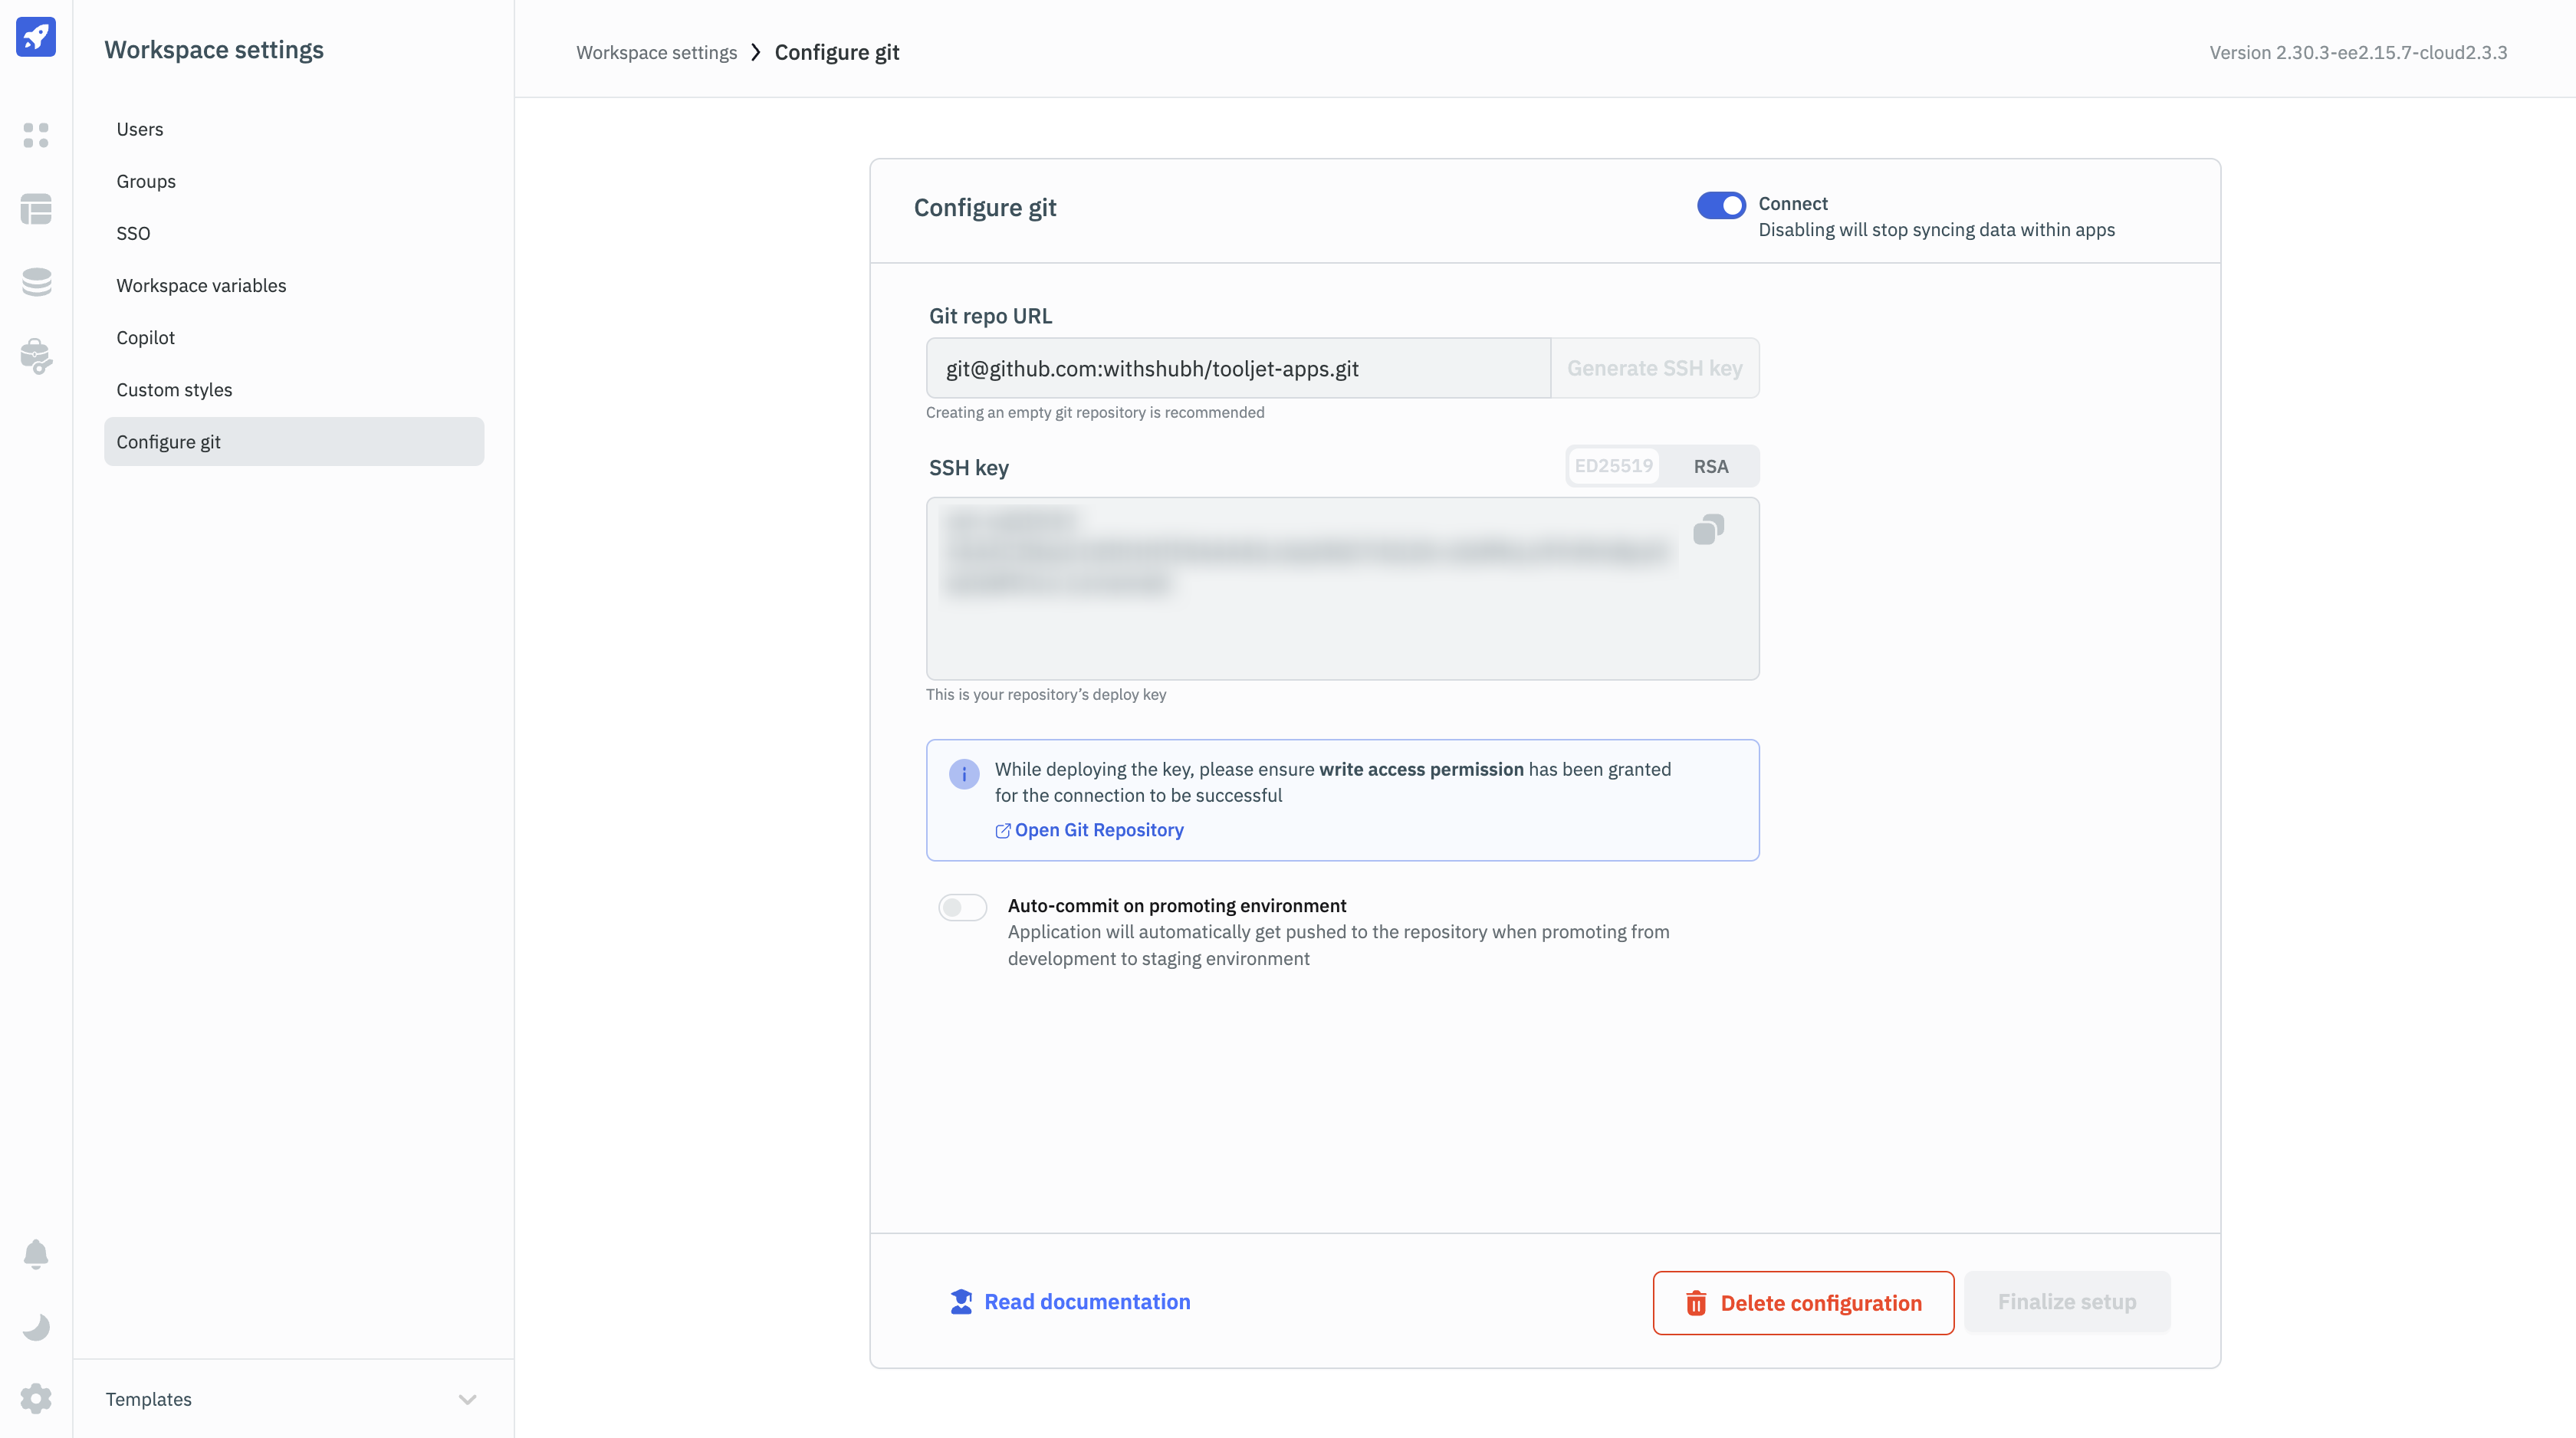This screenshot has height=1438, width=2576.
Task: Open the apps dashboard grid icon
Action: 36,135
